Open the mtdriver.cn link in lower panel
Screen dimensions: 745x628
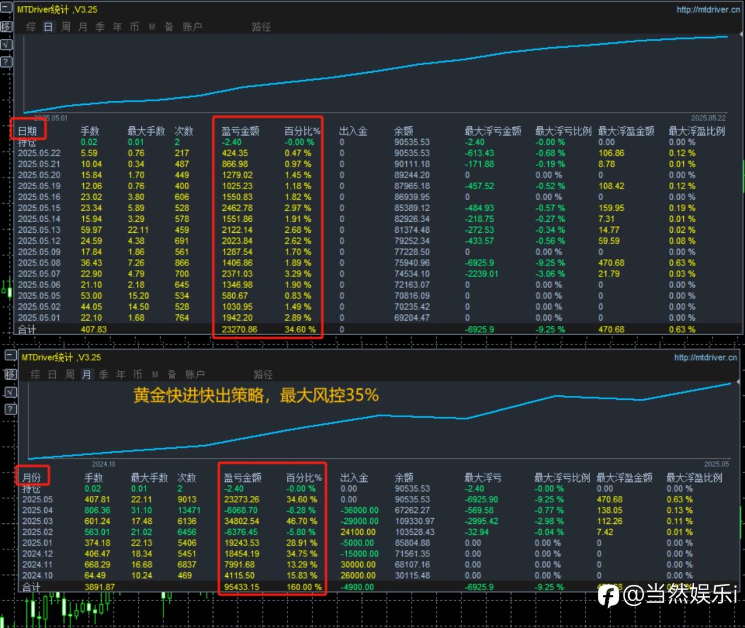point(705,357)
